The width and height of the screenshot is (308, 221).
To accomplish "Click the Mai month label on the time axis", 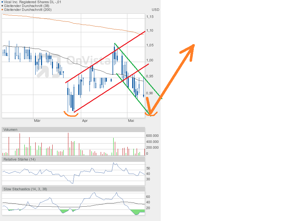I will (131, 121).
